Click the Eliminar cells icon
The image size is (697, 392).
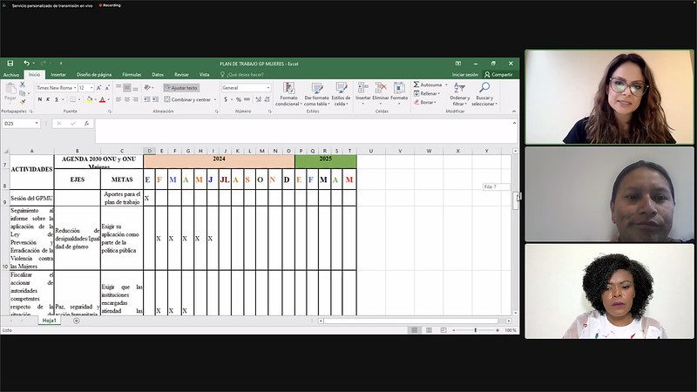point(381,89)
